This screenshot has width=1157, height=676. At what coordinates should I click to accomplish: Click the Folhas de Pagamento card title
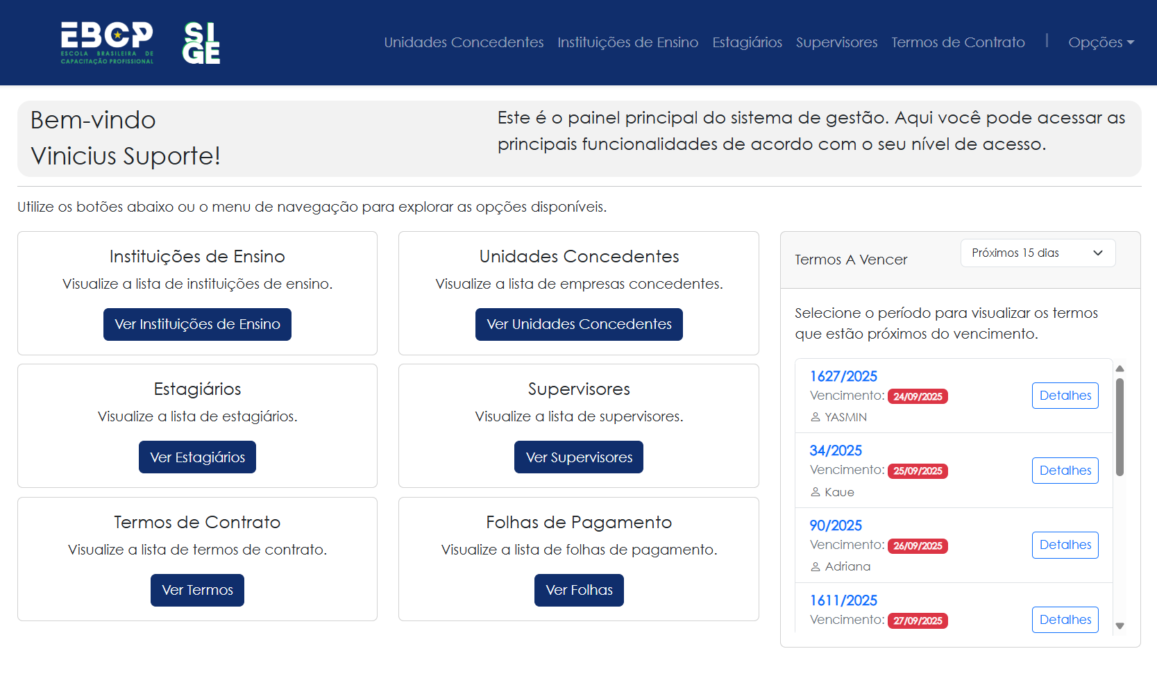(579, 522)
